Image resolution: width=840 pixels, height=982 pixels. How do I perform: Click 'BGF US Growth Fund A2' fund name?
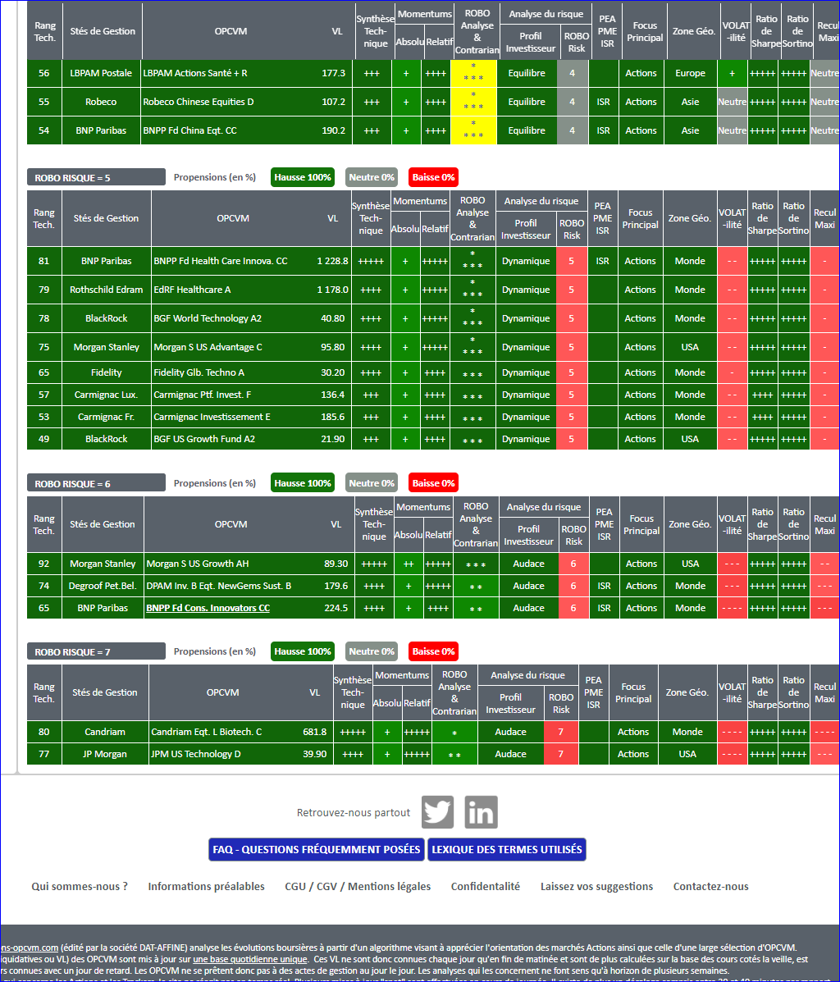point(204,439)
